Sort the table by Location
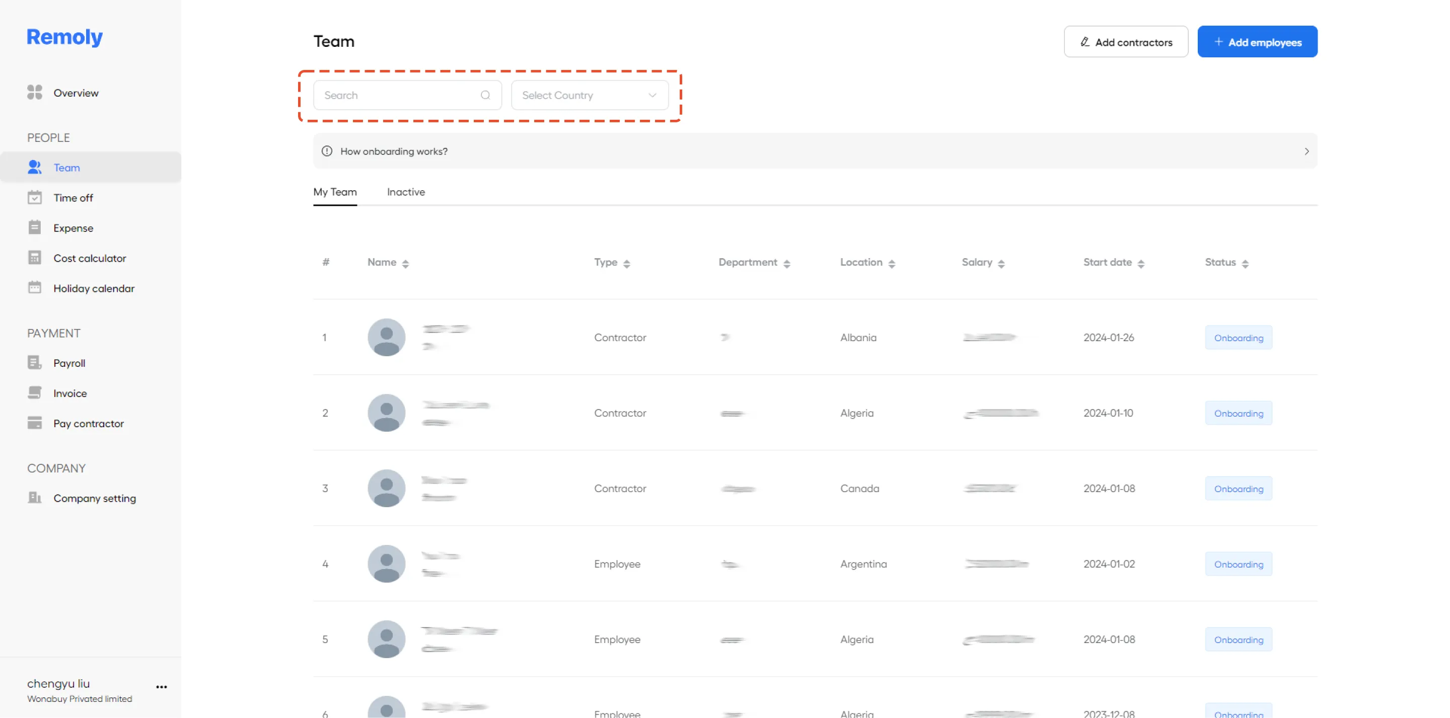1450x718 pixels. tap(892, 263)
